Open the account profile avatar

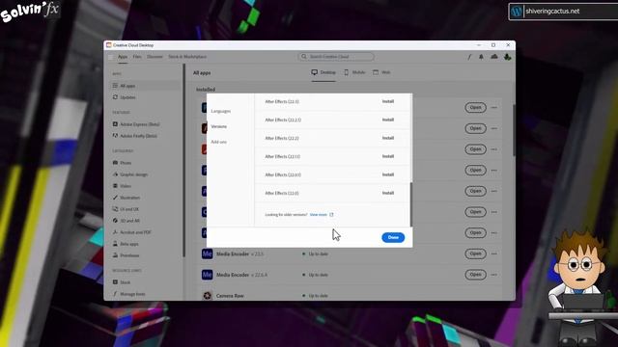507,57
